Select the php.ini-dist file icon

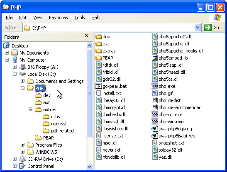coord(155,100)
